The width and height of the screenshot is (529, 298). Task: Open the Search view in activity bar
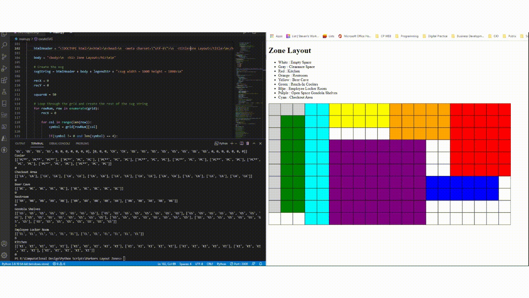pos(5,44)
